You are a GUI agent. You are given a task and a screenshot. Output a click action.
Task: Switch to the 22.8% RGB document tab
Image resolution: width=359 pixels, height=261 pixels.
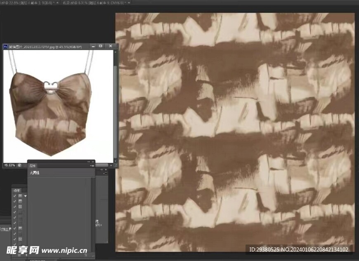25,2
